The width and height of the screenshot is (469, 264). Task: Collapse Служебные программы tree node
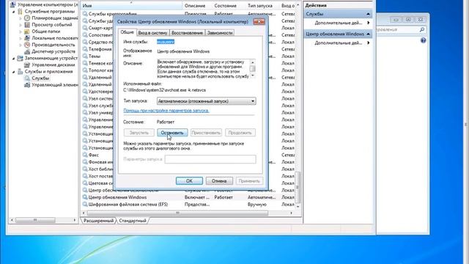pyautogui.click(x=13, y=12)
